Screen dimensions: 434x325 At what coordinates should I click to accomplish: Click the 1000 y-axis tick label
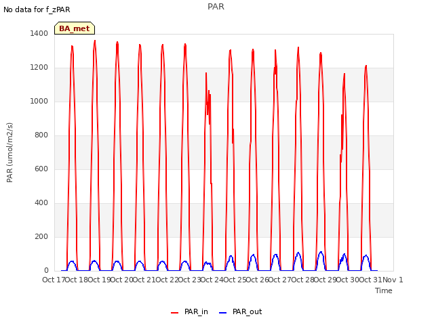39,101
